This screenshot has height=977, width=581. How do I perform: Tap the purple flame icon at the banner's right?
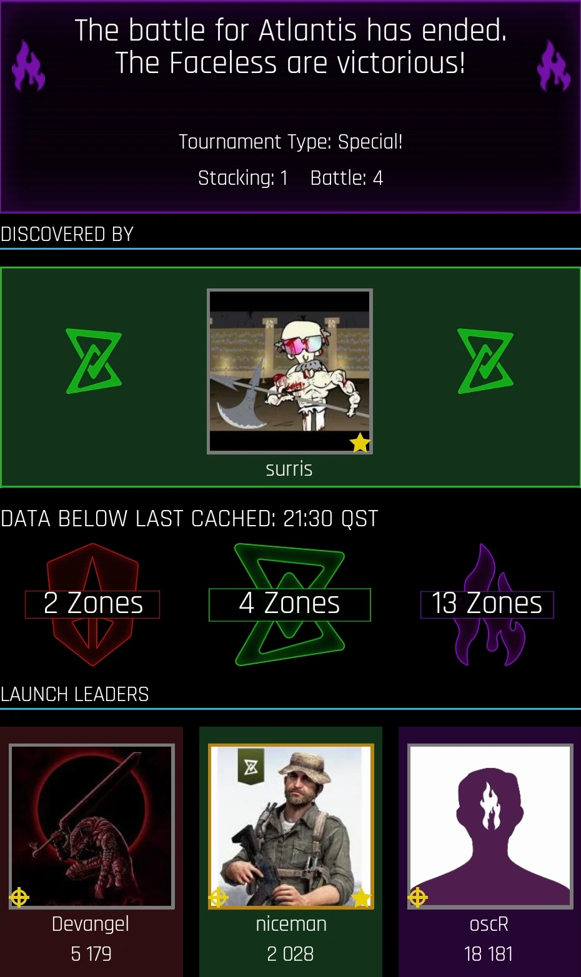[x=554, y=66]
